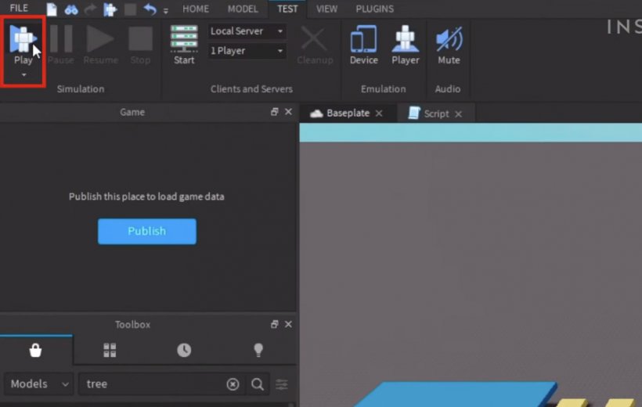Click the binoculars find icon
This screenshot has height=407, width=642.
pyautogui.click(x=71, y=9)
